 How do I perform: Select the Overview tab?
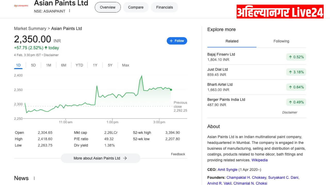[108, 7]
